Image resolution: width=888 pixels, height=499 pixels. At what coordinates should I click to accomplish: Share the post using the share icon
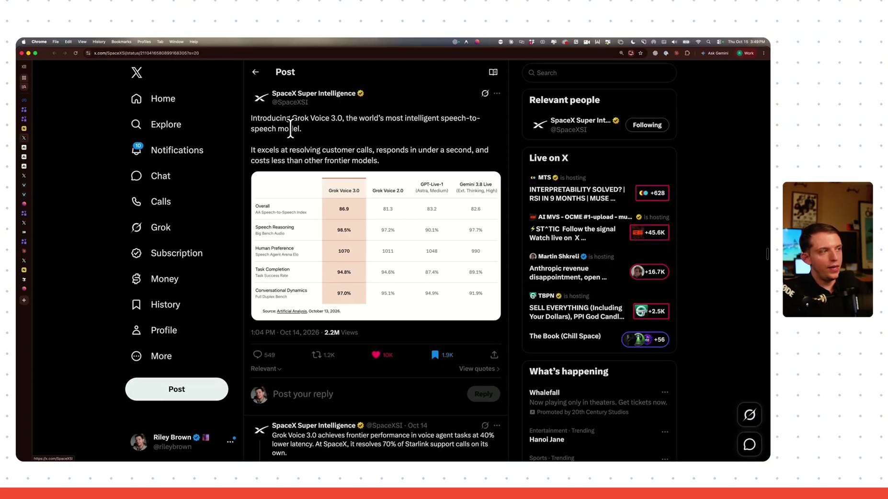[x=494, y=355]
